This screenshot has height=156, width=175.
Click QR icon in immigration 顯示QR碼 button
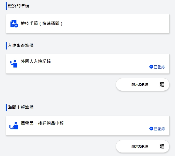tap(162, 84)
